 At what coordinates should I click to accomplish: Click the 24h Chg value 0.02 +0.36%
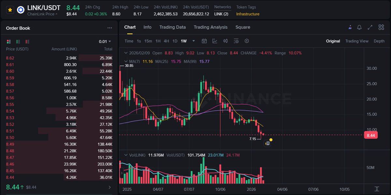96,14
